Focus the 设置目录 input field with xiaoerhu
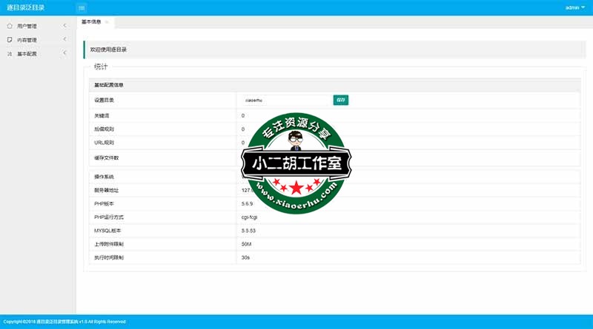The image size is (593, 329). (285, 100)
